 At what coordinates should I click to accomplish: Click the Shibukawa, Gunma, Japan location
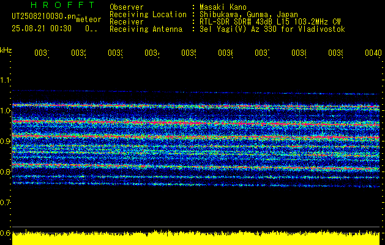click(249, 15)
